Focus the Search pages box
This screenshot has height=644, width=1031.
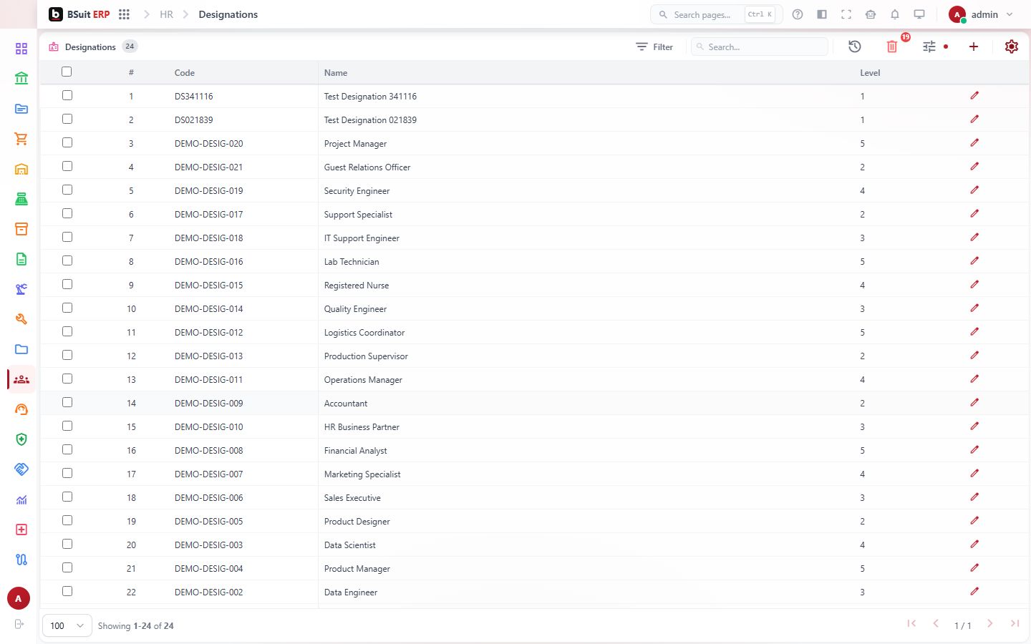716,14
